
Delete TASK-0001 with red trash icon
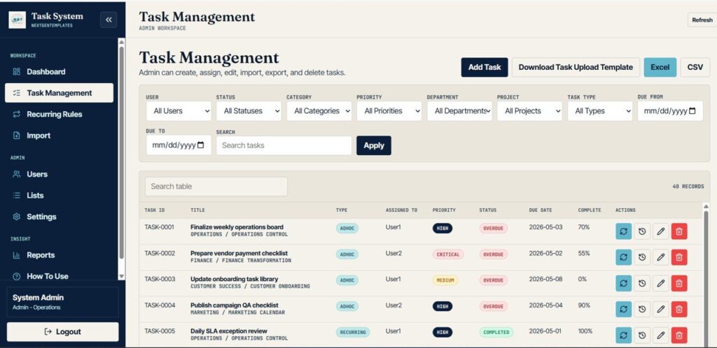(679, 231)
